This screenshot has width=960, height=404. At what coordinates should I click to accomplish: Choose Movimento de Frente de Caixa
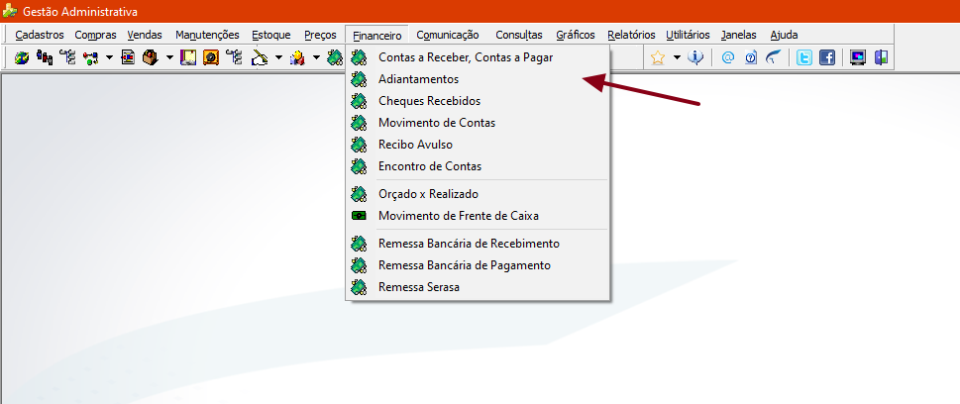point(478,216)
